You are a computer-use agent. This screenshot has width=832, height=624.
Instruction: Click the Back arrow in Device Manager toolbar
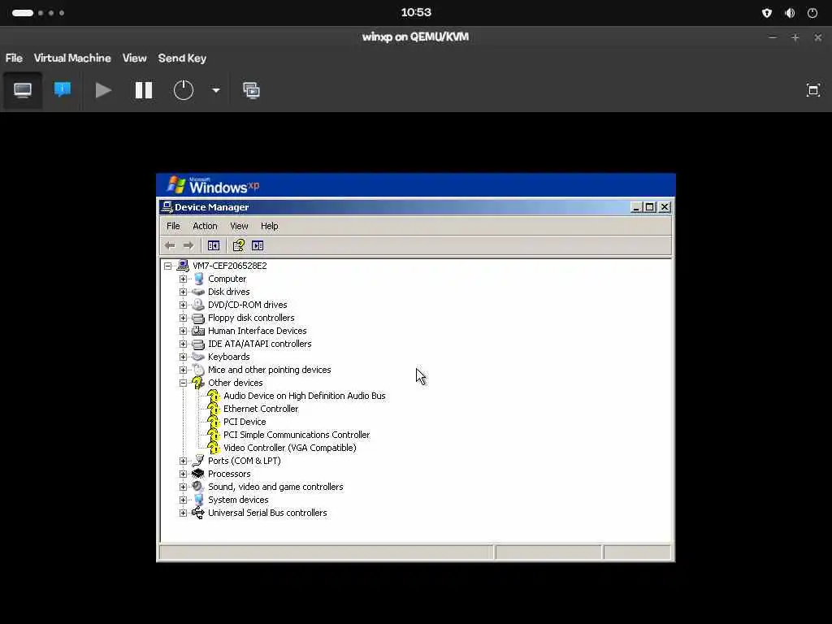tap(170, 245)
